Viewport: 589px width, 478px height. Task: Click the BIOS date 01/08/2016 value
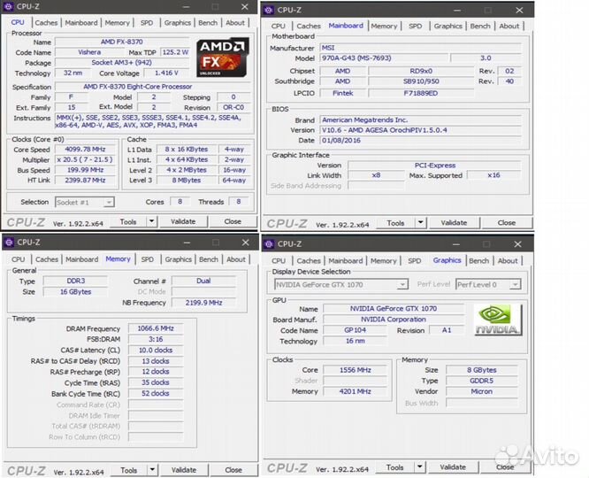click(420, 140)
